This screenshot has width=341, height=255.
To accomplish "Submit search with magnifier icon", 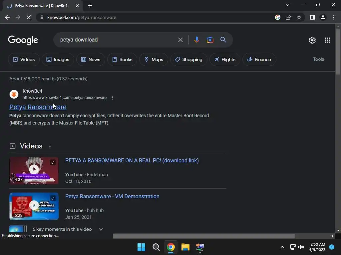I will (223, 40).
